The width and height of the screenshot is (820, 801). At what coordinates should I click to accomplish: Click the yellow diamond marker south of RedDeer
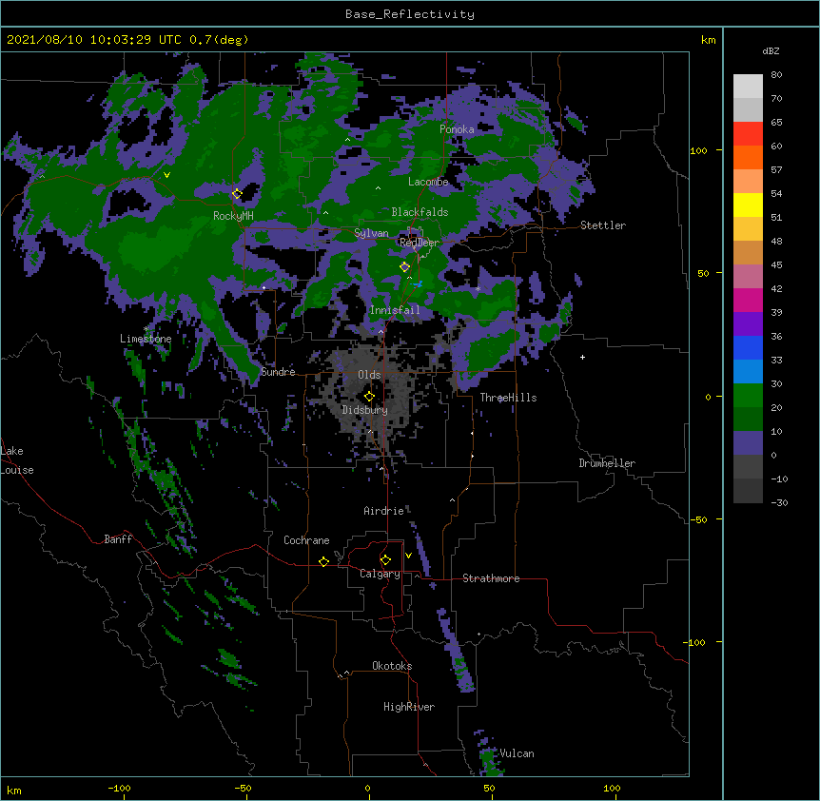coord(404,267)
